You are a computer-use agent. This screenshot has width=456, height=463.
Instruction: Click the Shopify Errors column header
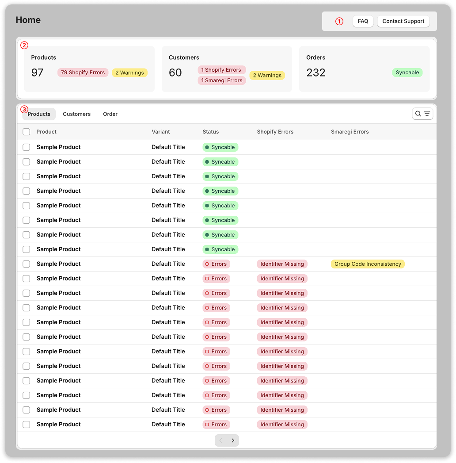pyautogui.click(x=275, y=132)
